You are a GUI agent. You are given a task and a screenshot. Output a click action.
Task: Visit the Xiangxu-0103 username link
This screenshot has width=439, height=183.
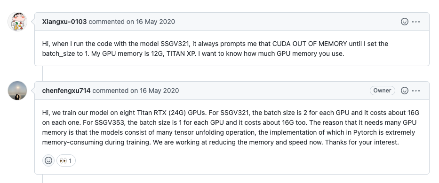[x=64, y=22]
